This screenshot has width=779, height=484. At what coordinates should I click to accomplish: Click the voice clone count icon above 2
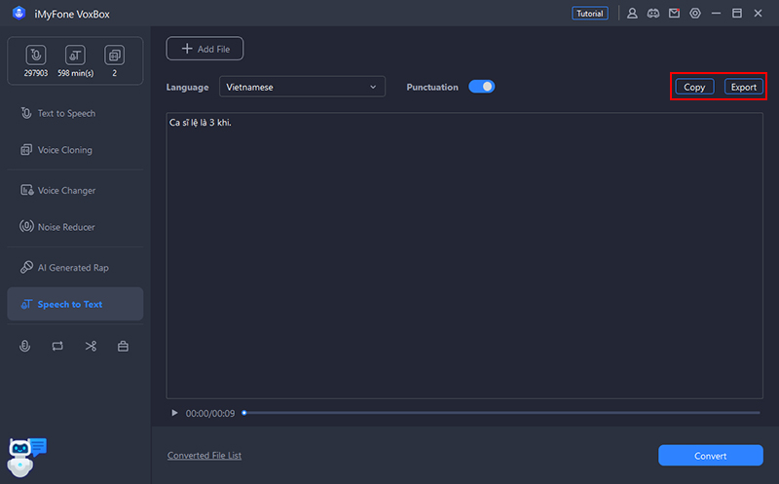(114, 55)
